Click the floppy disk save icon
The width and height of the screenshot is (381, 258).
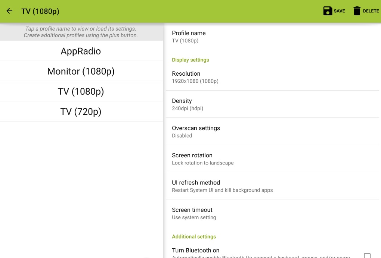click(x=328, y=11)
